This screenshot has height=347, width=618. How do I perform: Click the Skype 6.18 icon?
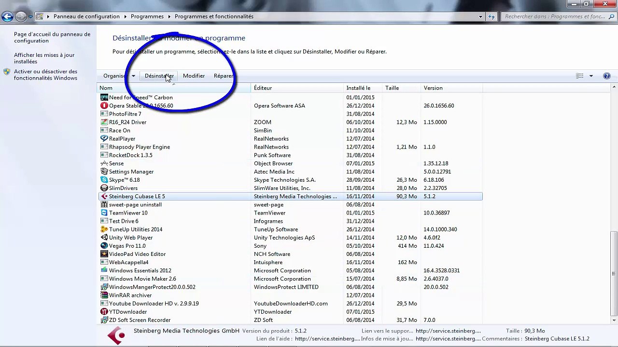point(104,180)
